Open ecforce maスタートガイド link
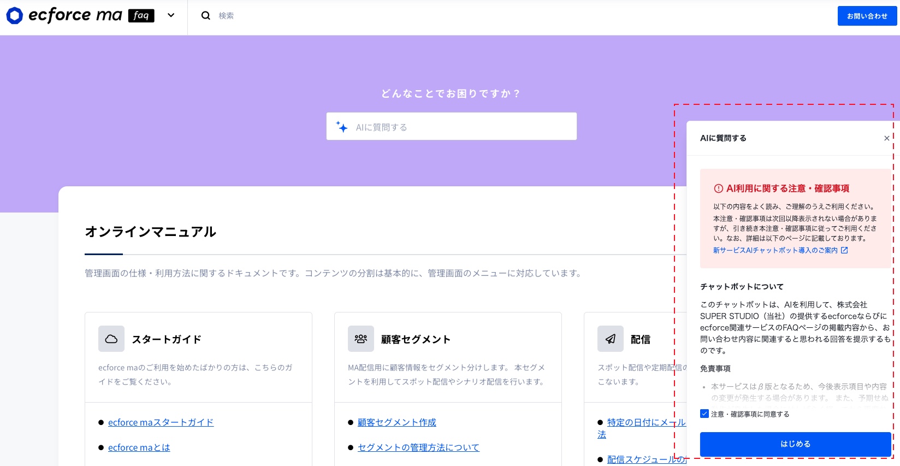 (x=161, y=422)
